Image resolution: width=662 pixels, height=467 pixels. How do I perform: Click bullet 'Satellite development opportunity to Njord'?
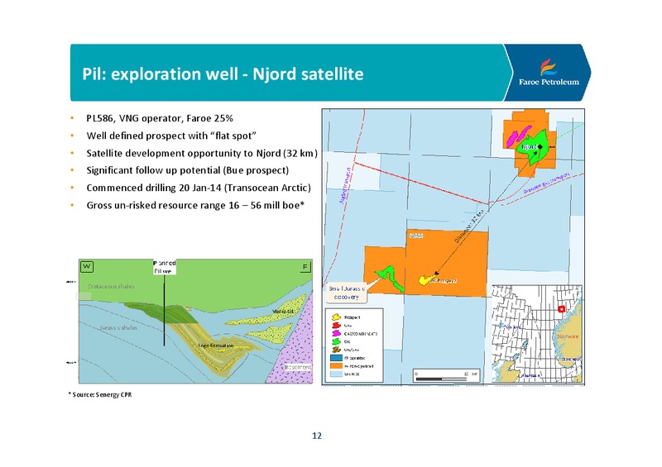coord(202,153)
